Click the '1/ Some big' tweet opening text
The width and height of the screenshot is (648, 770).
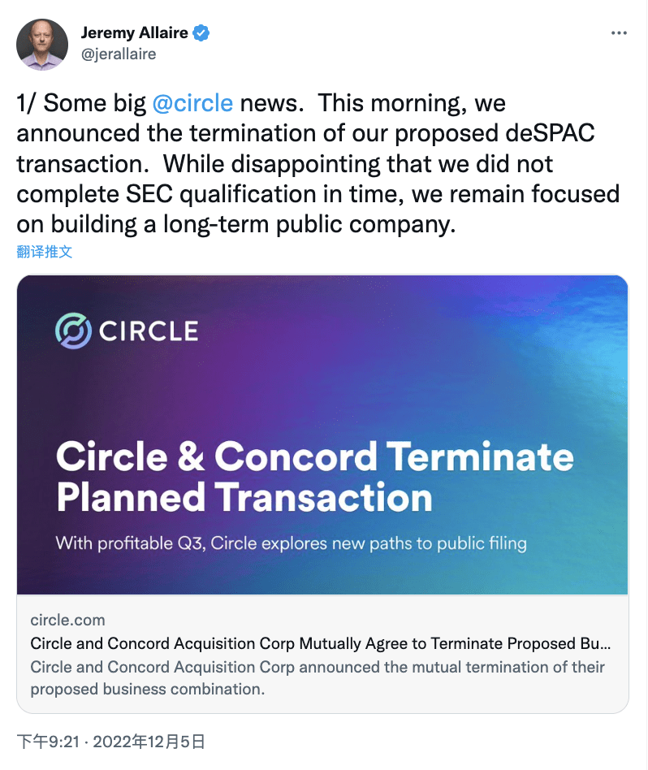[81, 104]
